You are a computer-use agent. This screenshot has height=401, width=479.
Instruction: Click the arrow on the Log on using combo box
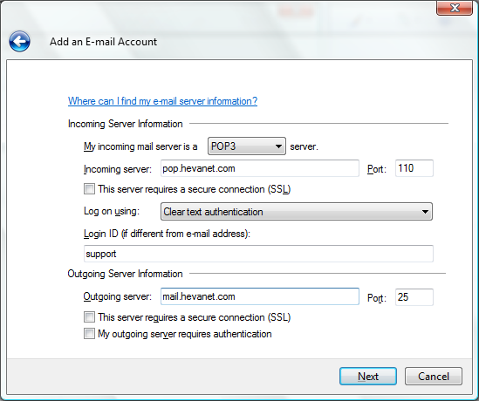point(425,212)
